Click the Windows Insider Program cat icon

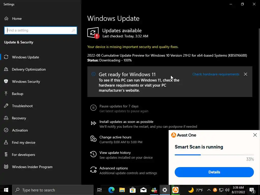click(6, 167)
